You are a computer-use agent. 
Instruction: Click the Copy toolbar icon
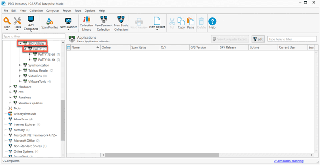(x=181, y=21)
